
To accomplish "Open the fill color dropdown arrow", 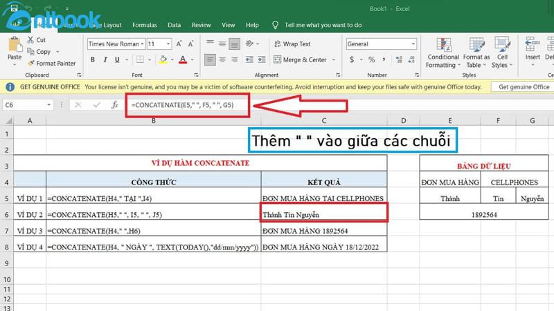I will coord(172,59).
